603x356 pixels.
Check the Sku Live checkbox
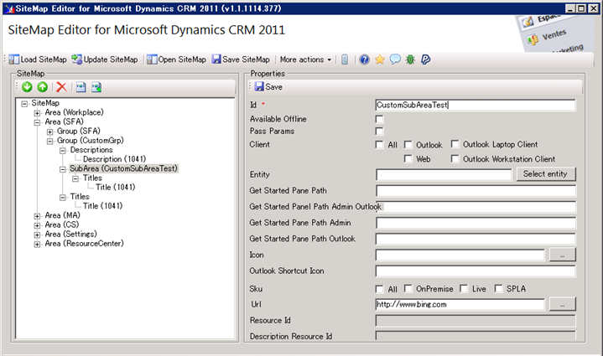click(464, 289)
